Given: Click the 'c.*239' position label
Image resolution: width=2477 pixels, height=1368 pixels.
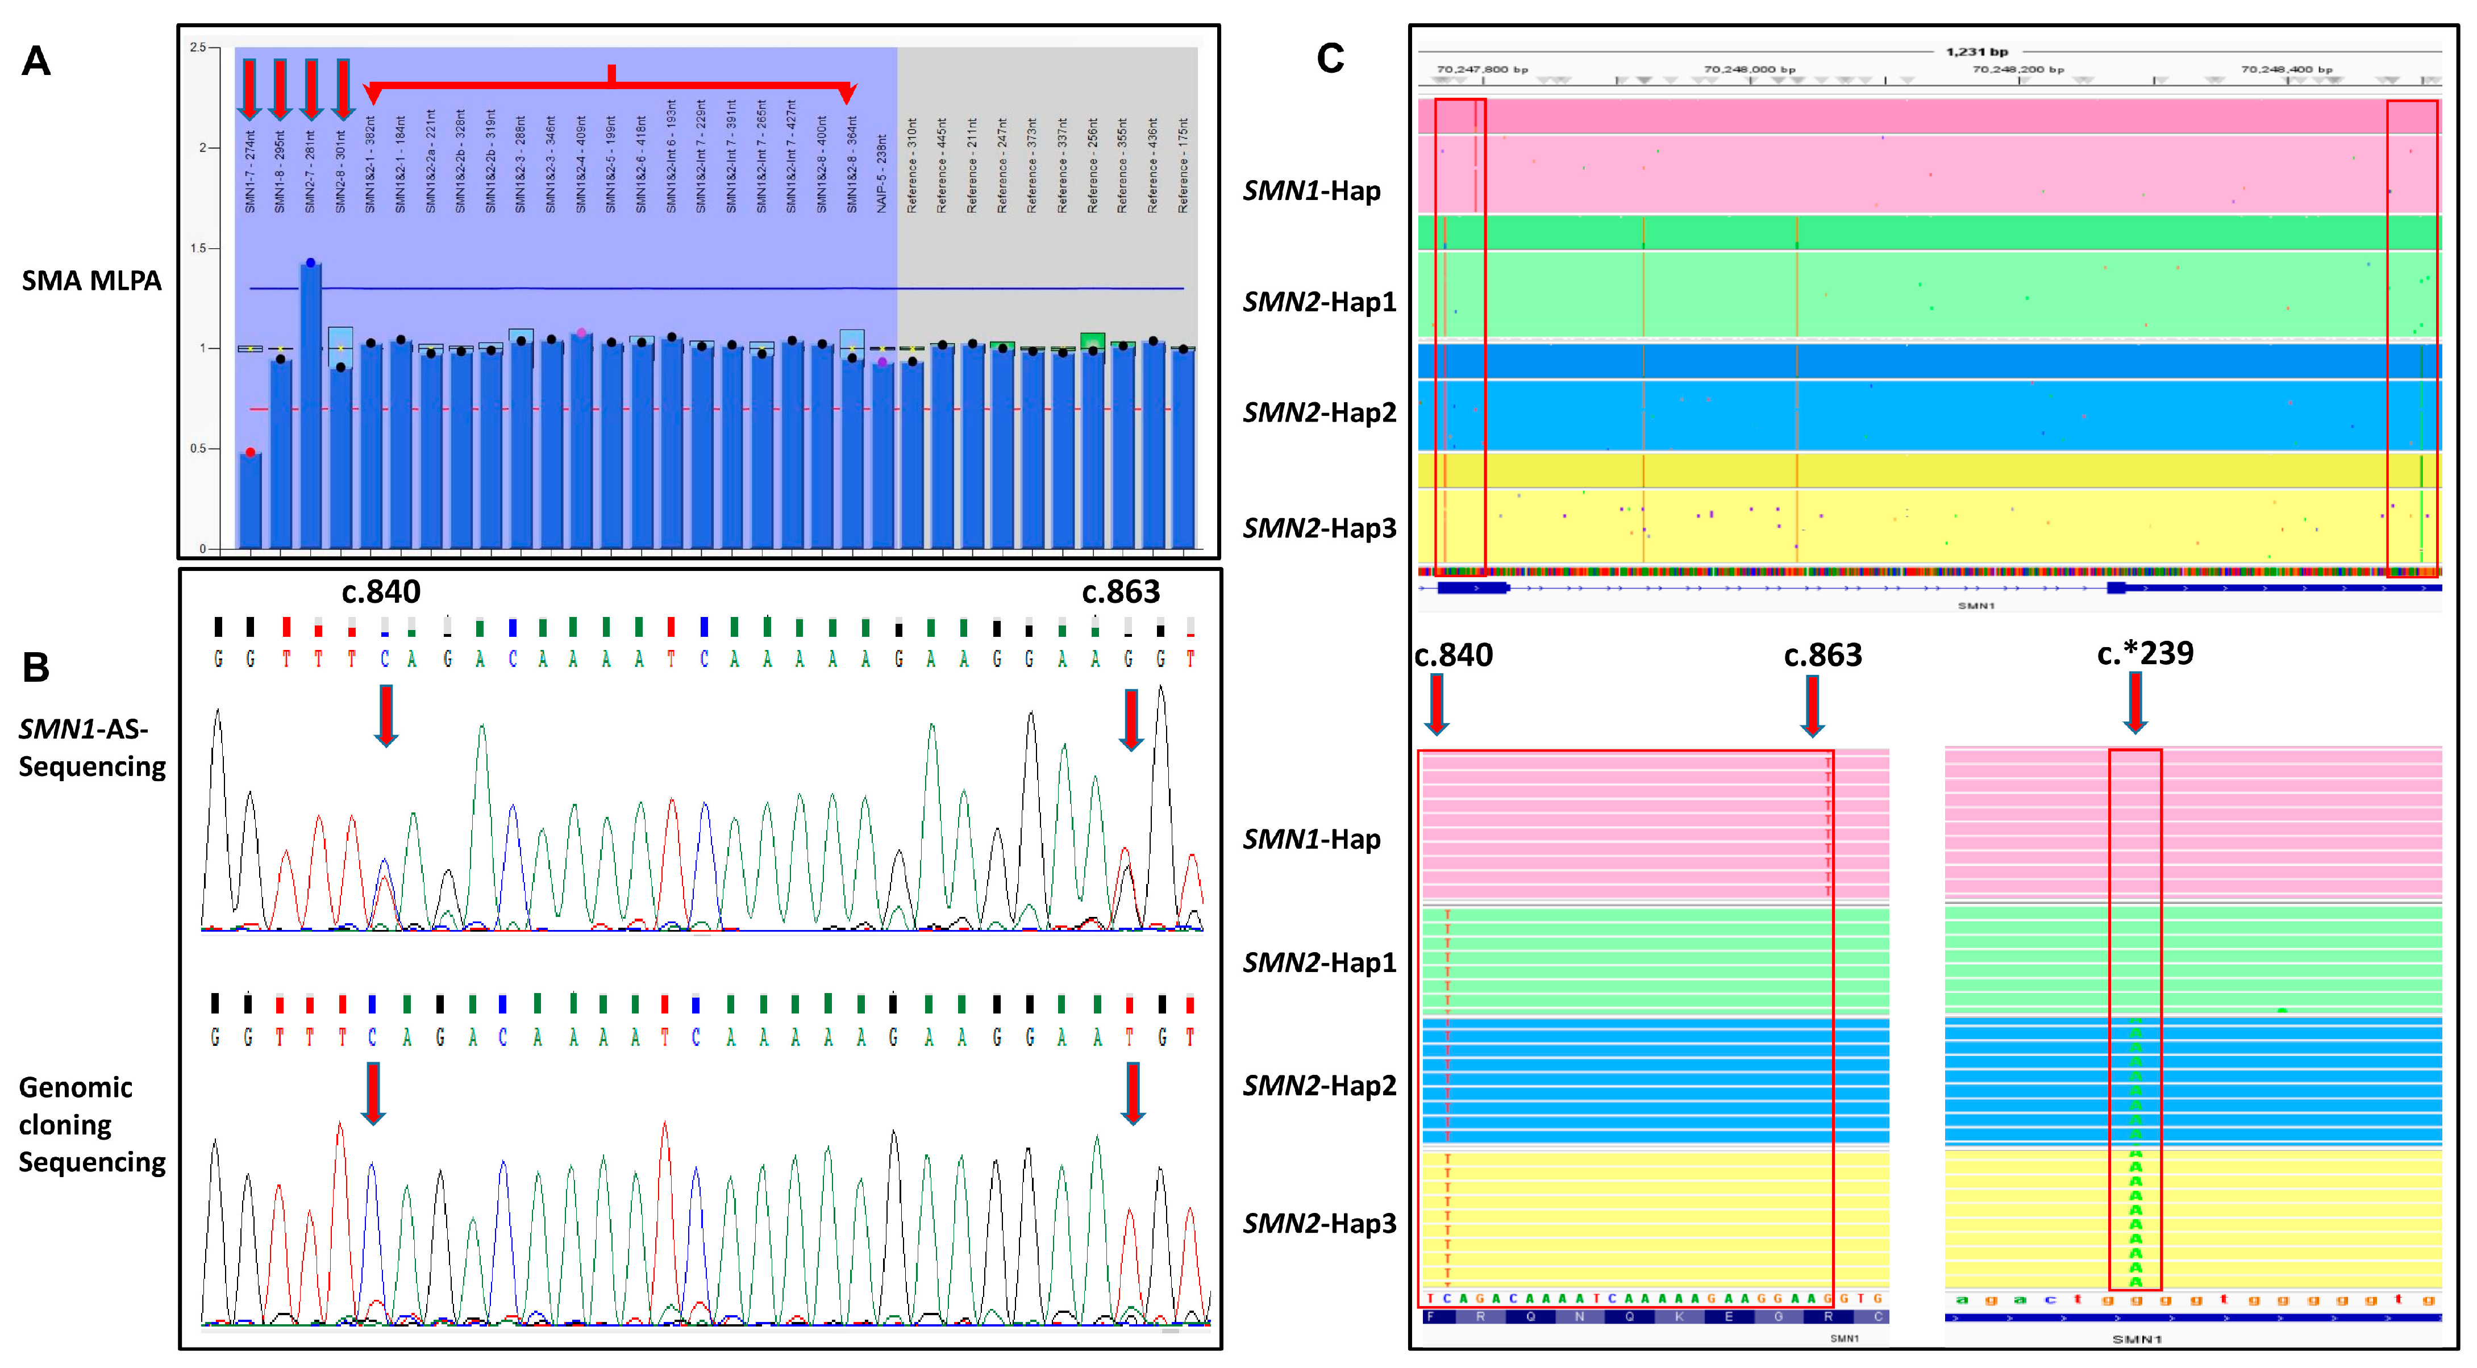Looking at the screenshot, I should coord(2145,654).
